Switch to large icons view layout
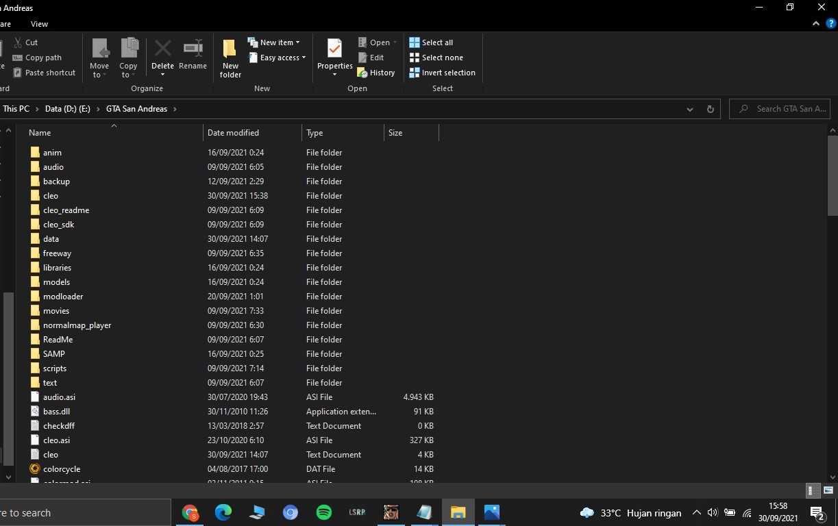 828,490
